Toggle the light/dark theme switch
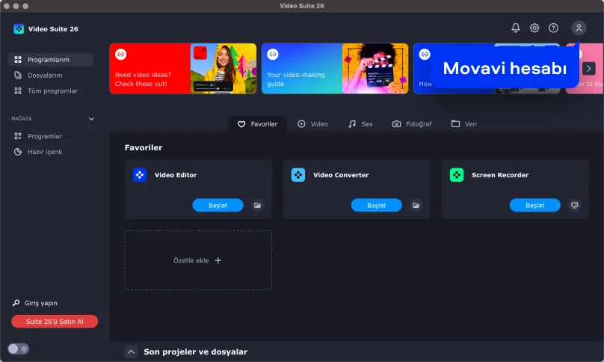This screenshot has width=604, height=362. [18, 349]
